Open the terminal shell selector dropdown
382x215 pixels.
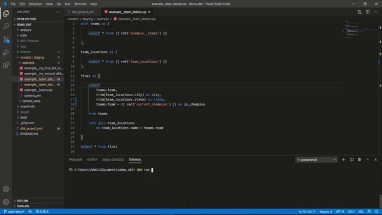pos(316,159)
